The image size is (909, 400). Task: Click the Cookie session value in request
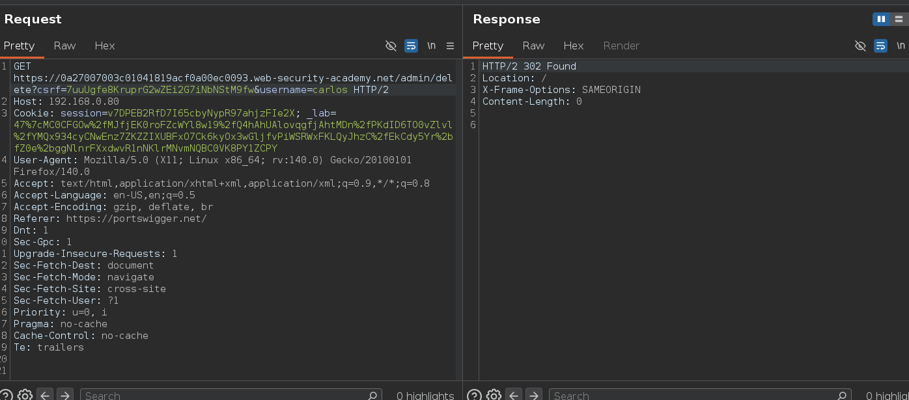tap(201, 113)
